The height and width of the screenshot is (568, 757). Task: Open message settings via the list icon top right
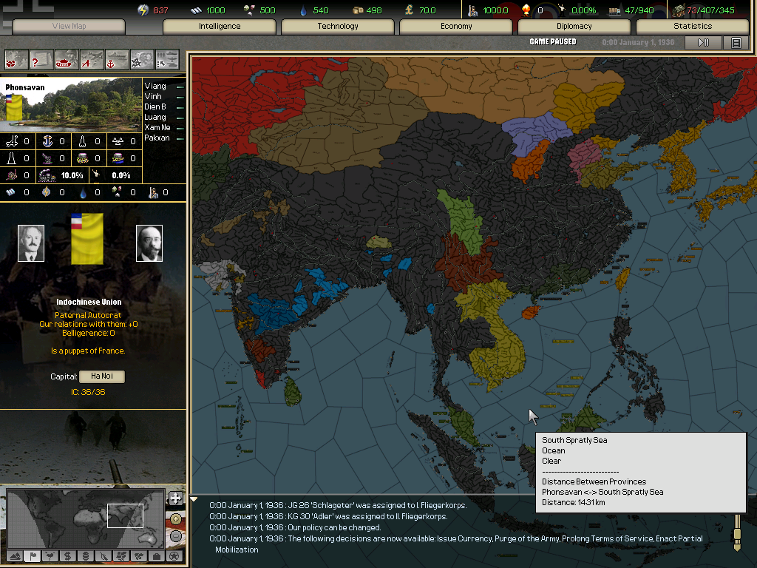(735, 42)
